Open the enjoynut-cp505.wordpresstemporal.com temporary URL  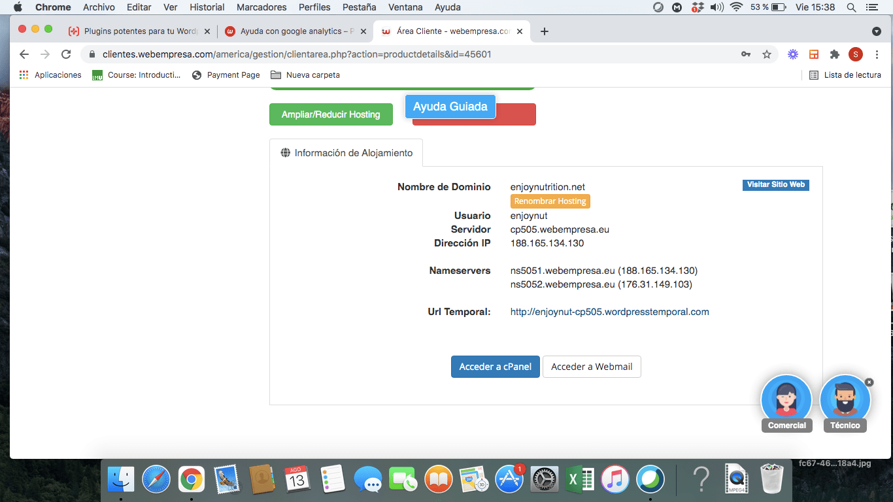(609, 312)
